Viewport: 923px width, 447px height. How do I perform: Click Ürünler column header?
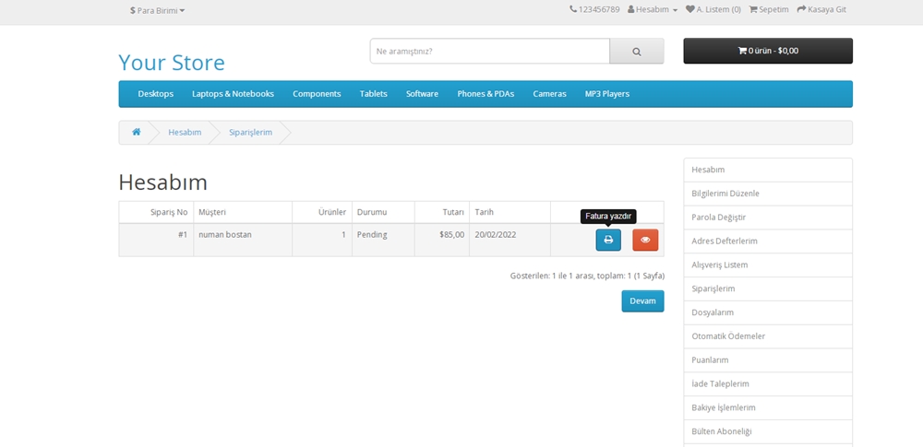point(322,212)
